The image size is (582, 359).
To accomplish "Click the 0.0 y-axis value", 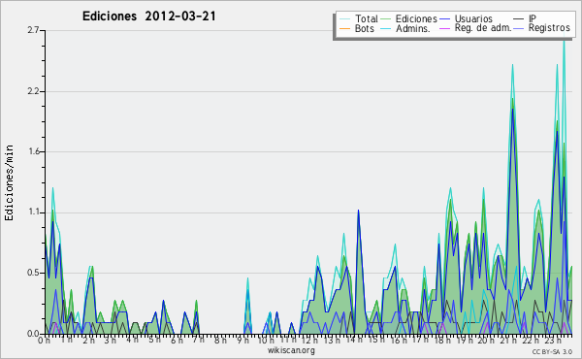I will coord(33,334).
